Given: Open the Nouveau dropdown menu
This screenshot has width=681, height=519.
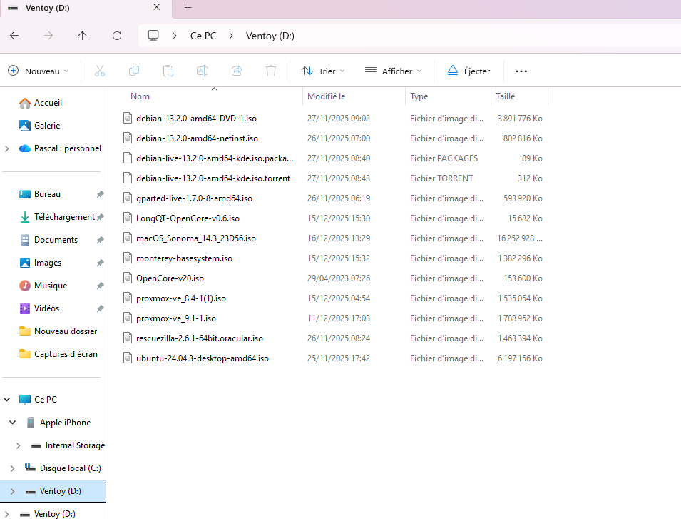Looking at the screenshot, I should [39, 71].
